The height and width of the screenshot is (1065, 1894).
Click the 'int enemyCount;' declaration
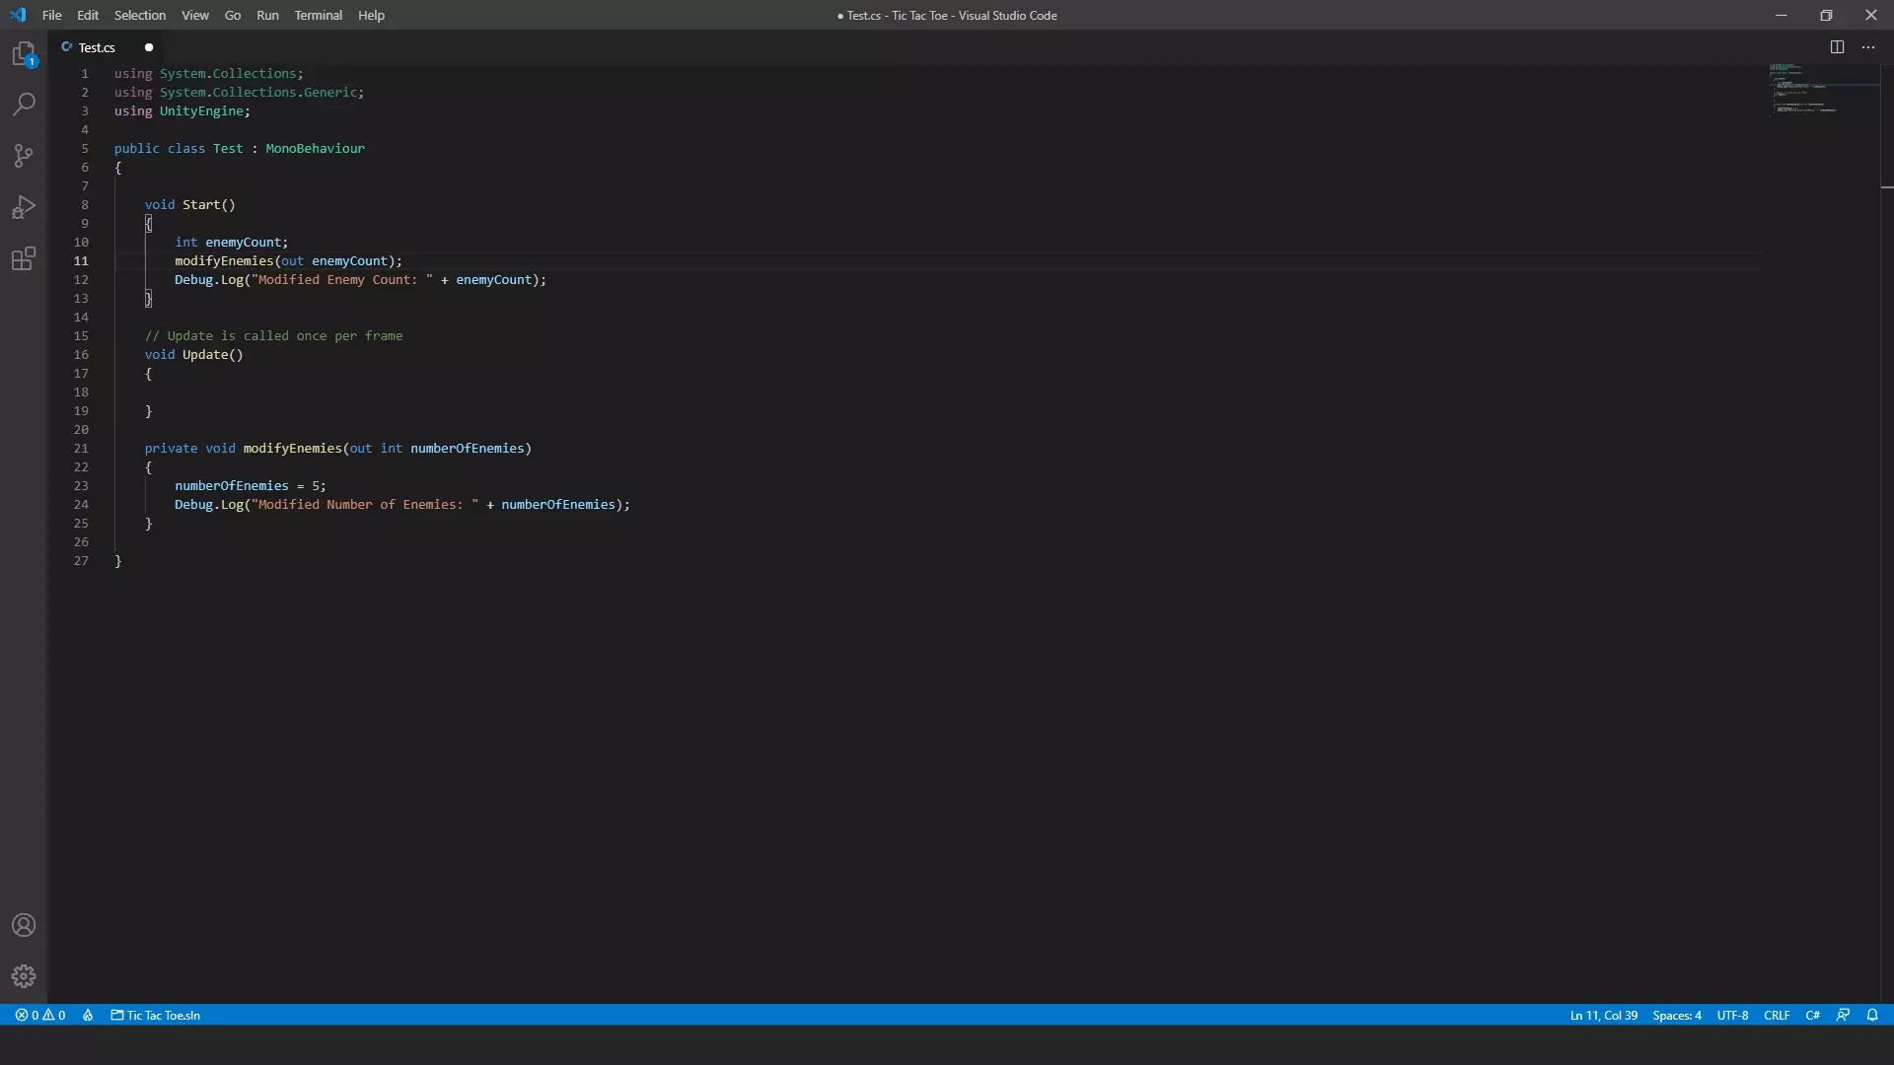(232, 243)
